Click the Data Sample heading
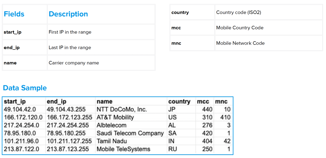Viewport: 326px width, 158px height. tap(25, 88)
